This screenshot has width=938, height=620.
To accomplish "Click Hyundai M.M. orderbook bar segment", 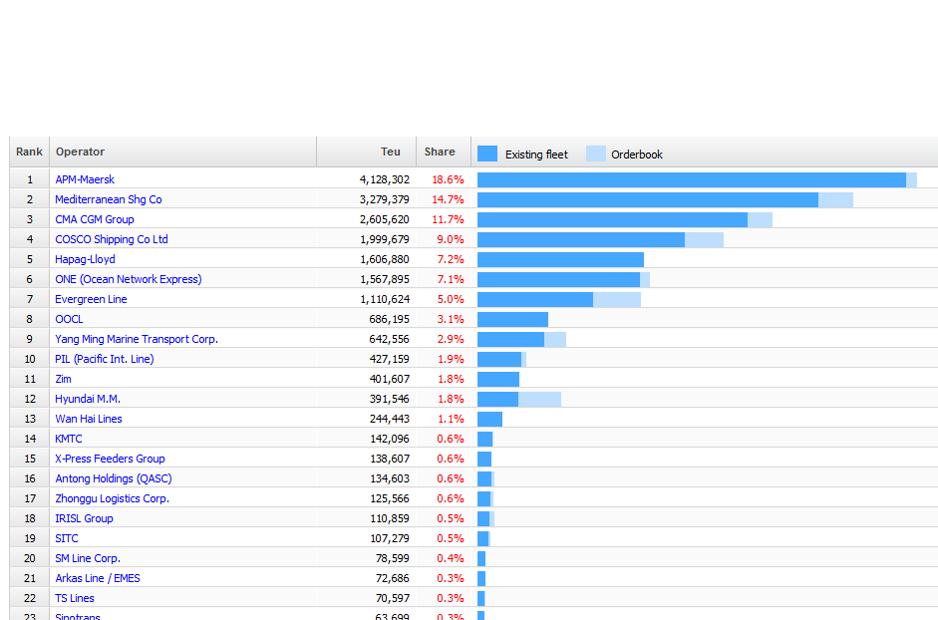I will [x=539, y=399].
